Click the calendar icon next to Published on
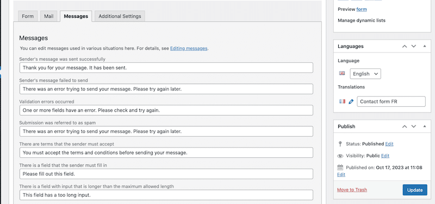 340,168
